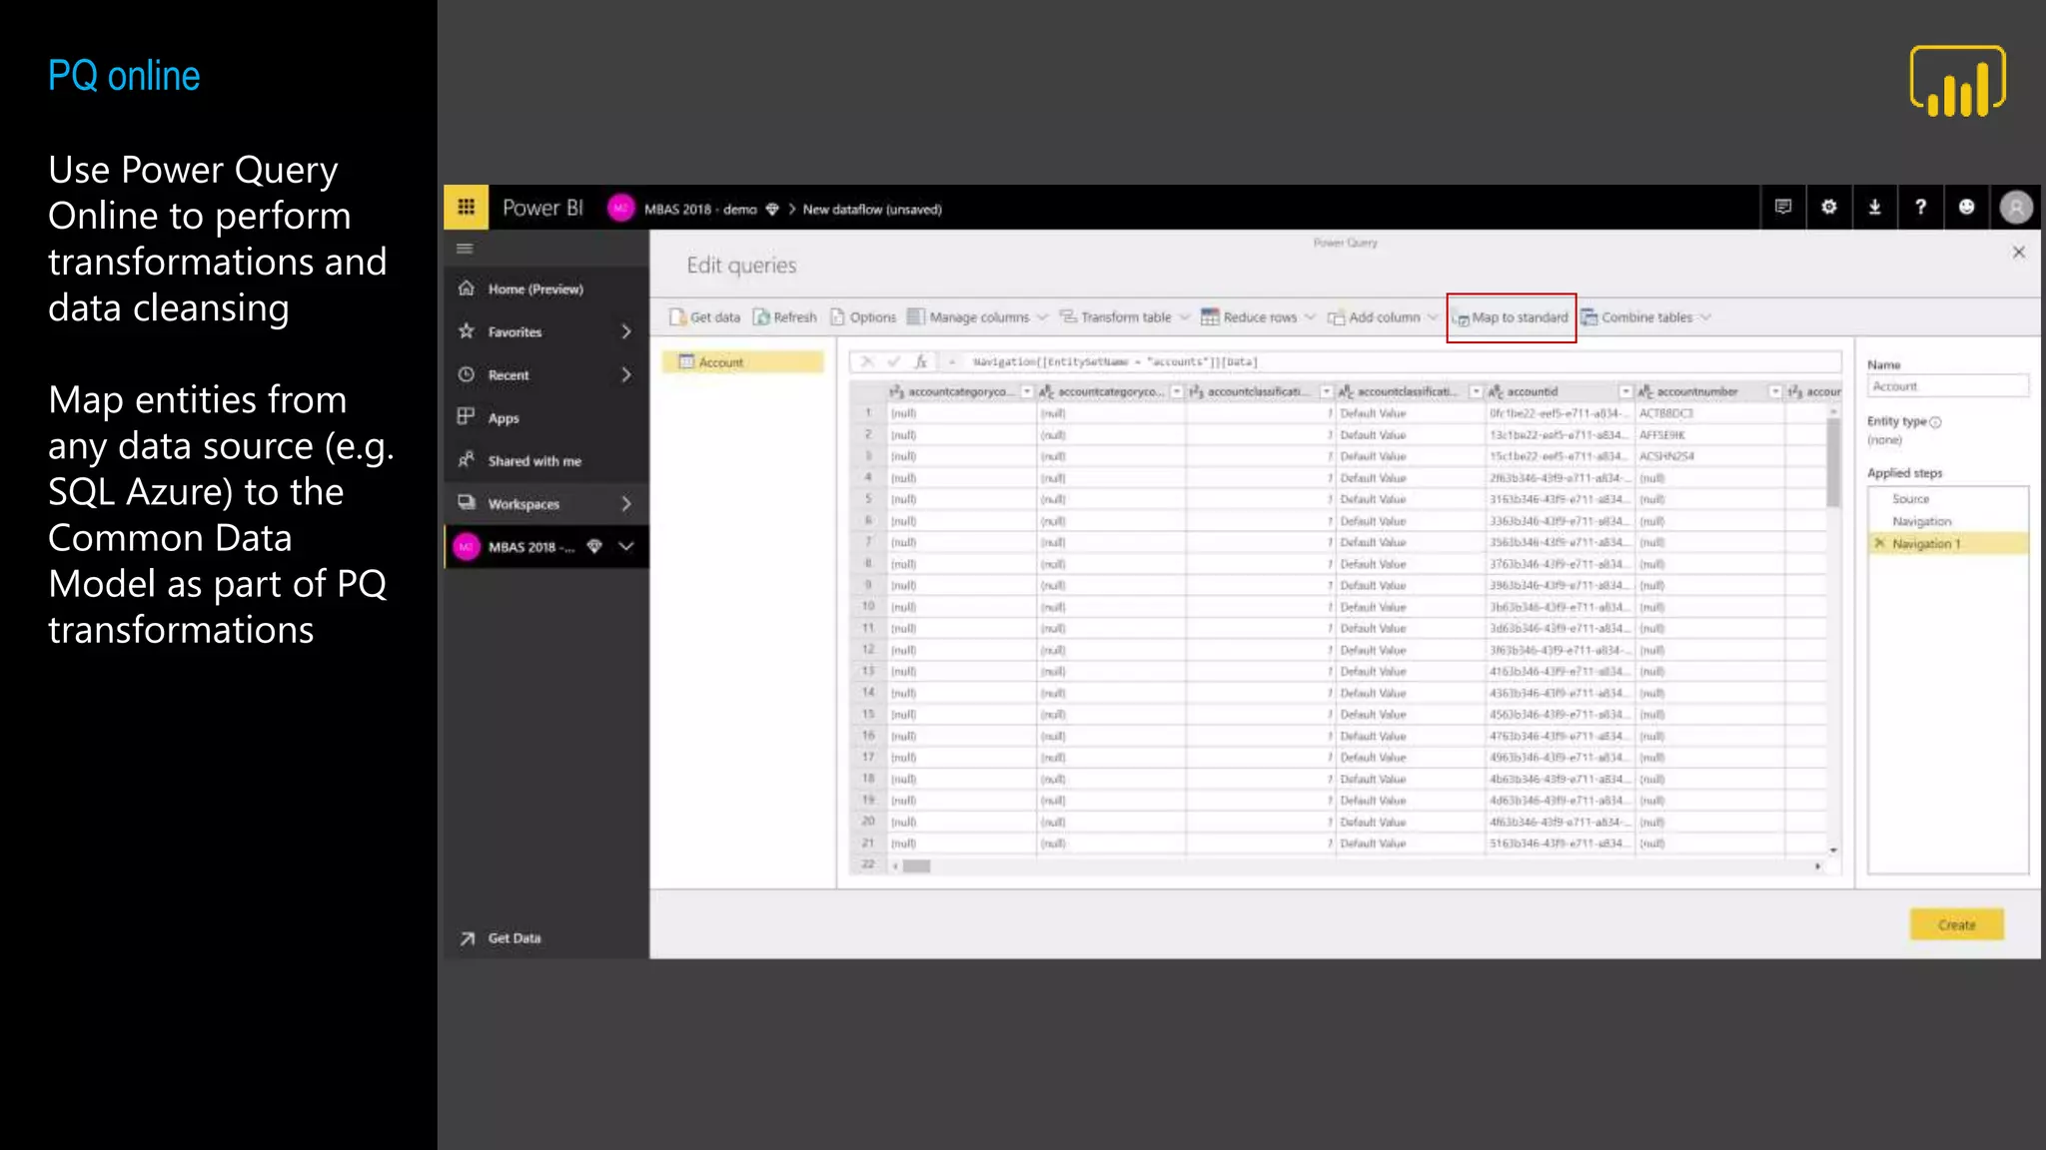Click the ACSHN2S4 cell

[1709, 455]
